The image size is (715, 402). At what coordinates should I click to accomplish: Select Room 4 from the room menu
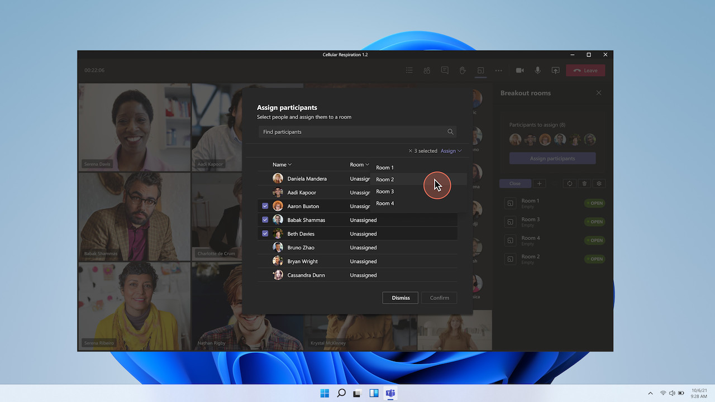click(x=385, y=203)
